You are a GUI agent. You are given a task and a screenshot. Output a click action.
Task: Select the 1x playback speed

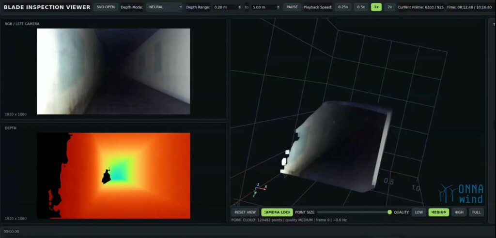coord(376,7)
